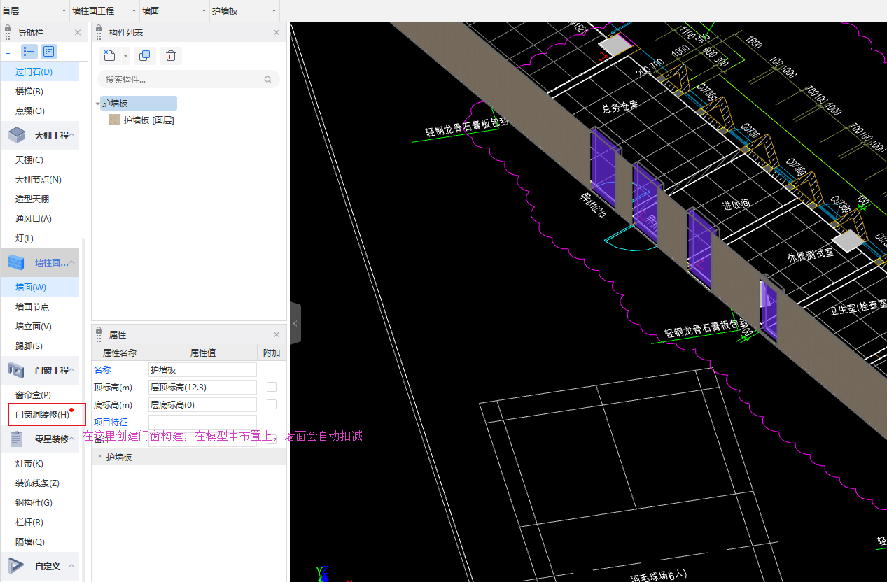Collapse the 自定义 group
The image size is (887, 582).
click(72, 566)
